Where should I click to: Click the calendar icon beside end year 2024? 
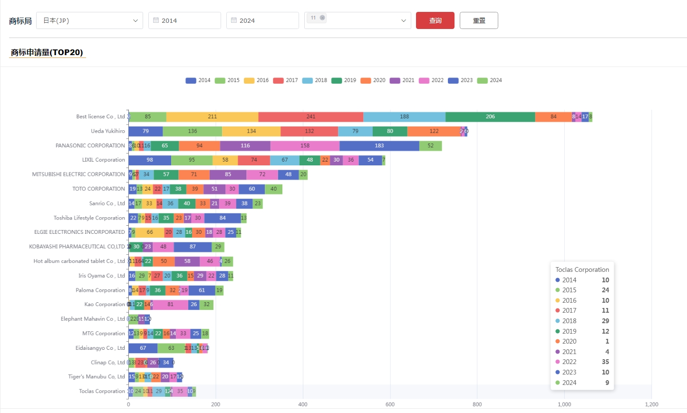234,20
